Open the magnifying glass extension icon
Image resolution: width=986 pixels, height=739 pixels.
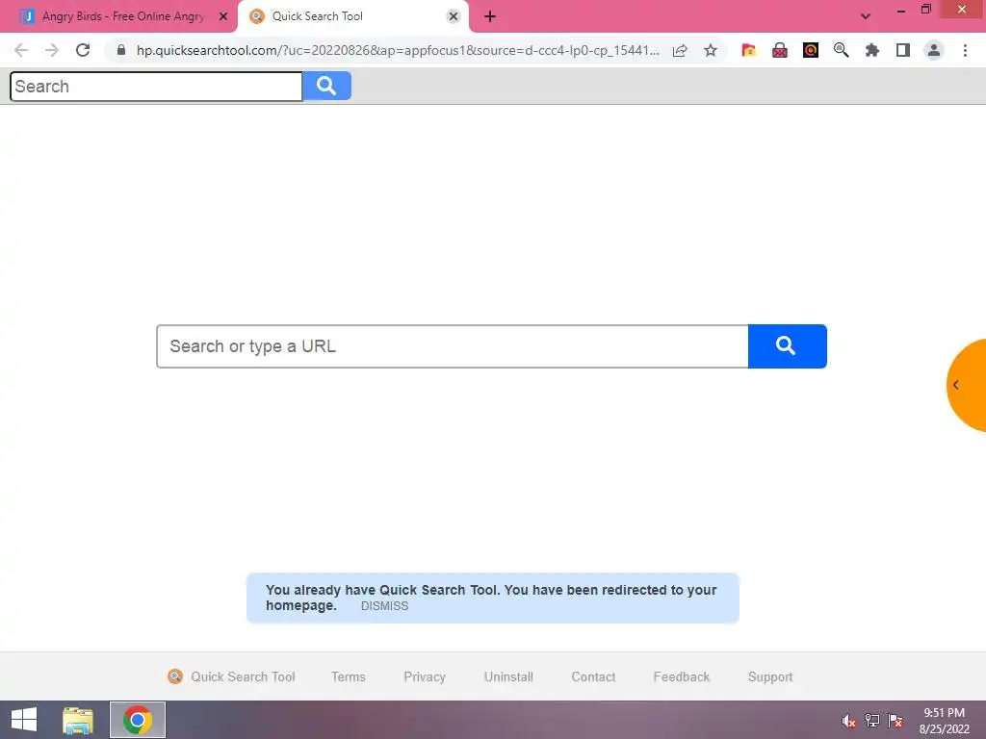click(x=842, y=50)
